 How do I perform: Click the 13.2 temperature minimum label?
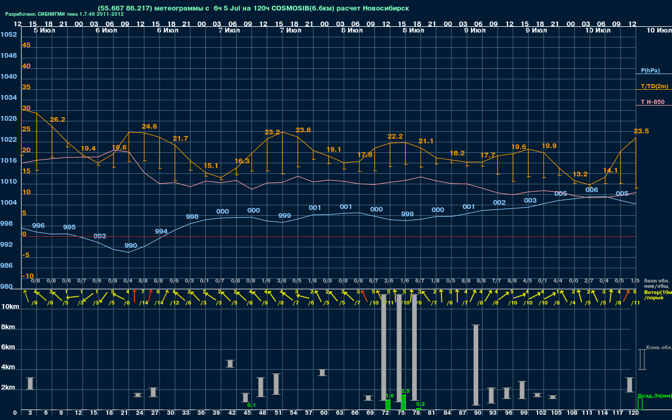pyautogui.click(x=580, y=174)
